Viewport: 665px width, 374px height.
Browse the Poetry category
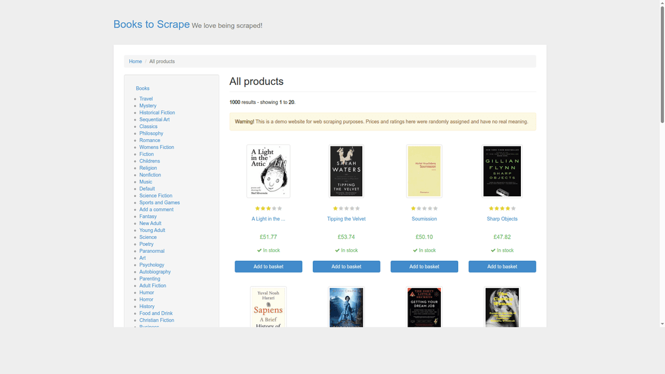[x=147, y=244]
